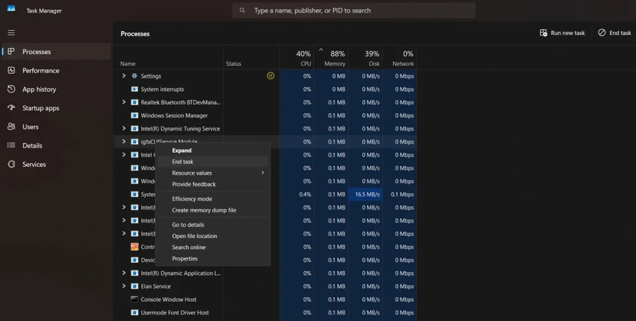Expand the Intel(R) Dynamic Tuning Service row
The height and width of the screenshot is (321, 636).
(x=124, y=128)
